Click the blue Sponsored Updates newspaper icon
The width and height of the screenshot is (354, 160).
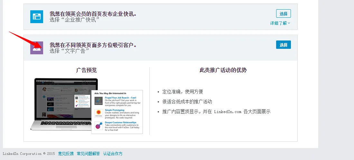pos(37,17)
